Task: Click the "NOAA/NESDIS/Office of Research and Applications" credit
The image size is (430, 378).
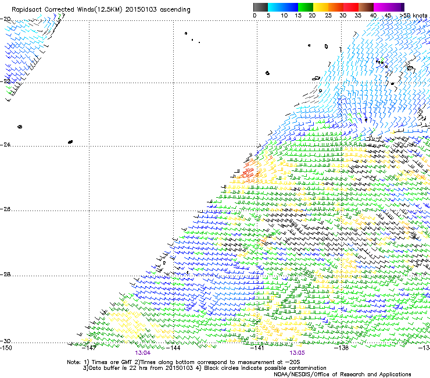Action: tap(342, 375)
